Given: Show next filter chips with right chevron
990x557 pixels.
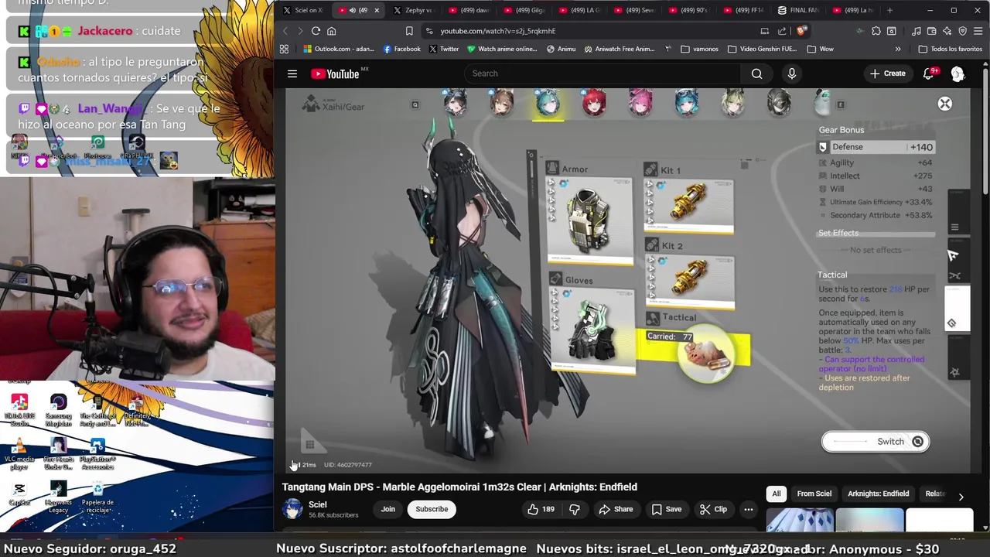Looking at the screenshot, I should point(961,497).
